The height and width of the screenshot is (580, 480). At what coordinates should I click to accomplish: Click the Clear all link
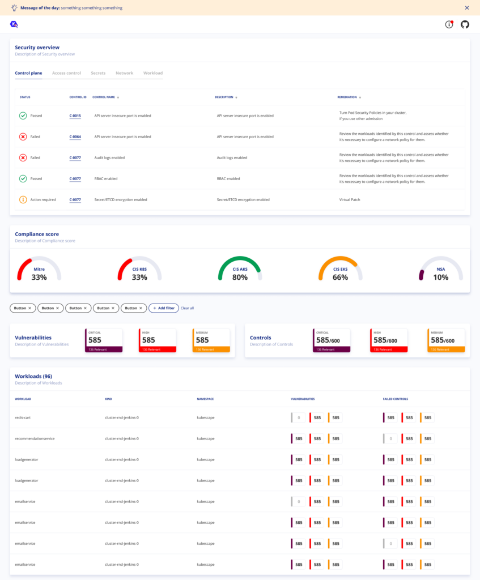187,308
